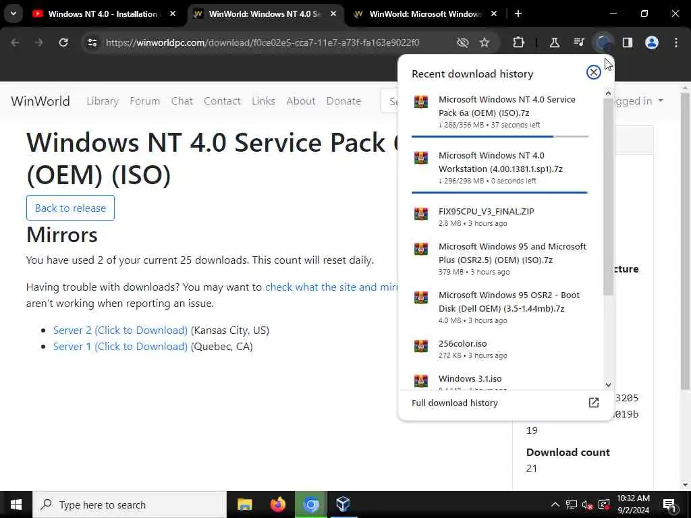Close the YouTube Windows NT 4.0 tab
691x518 pixels.
pos(173,13)
